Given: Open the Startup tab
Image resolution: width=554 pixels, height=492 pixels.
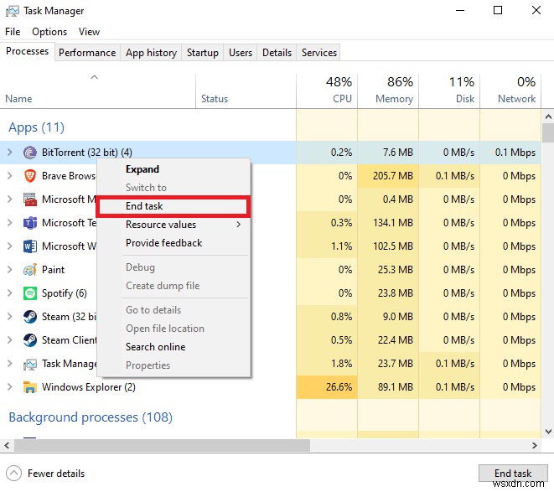Looking at the screenshot, I should pyautogui.click(x=202, y=52).
